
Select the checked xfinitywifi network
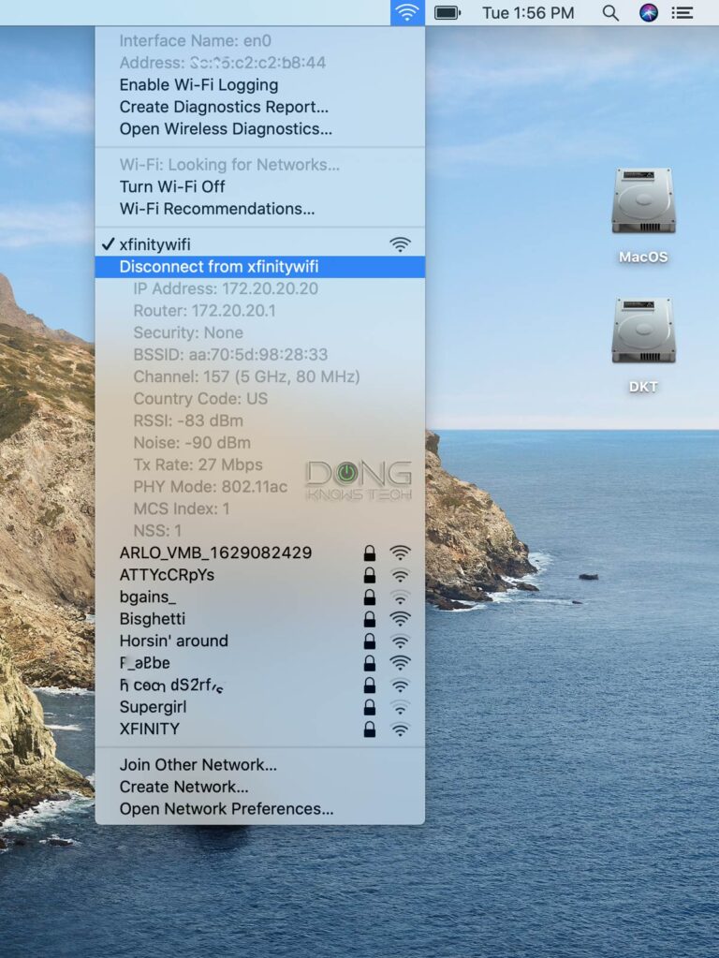click(259, 244)
